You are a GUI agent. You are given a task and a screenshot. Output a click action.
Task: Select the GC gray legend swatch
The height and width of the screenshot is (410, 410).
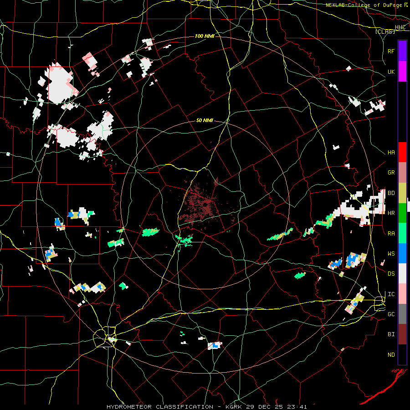pos(402,314)
